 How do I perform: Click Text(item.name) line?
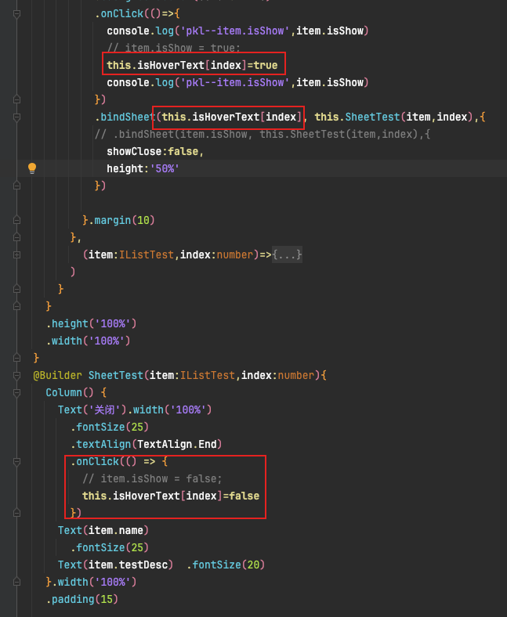click(x=103, y=530)
